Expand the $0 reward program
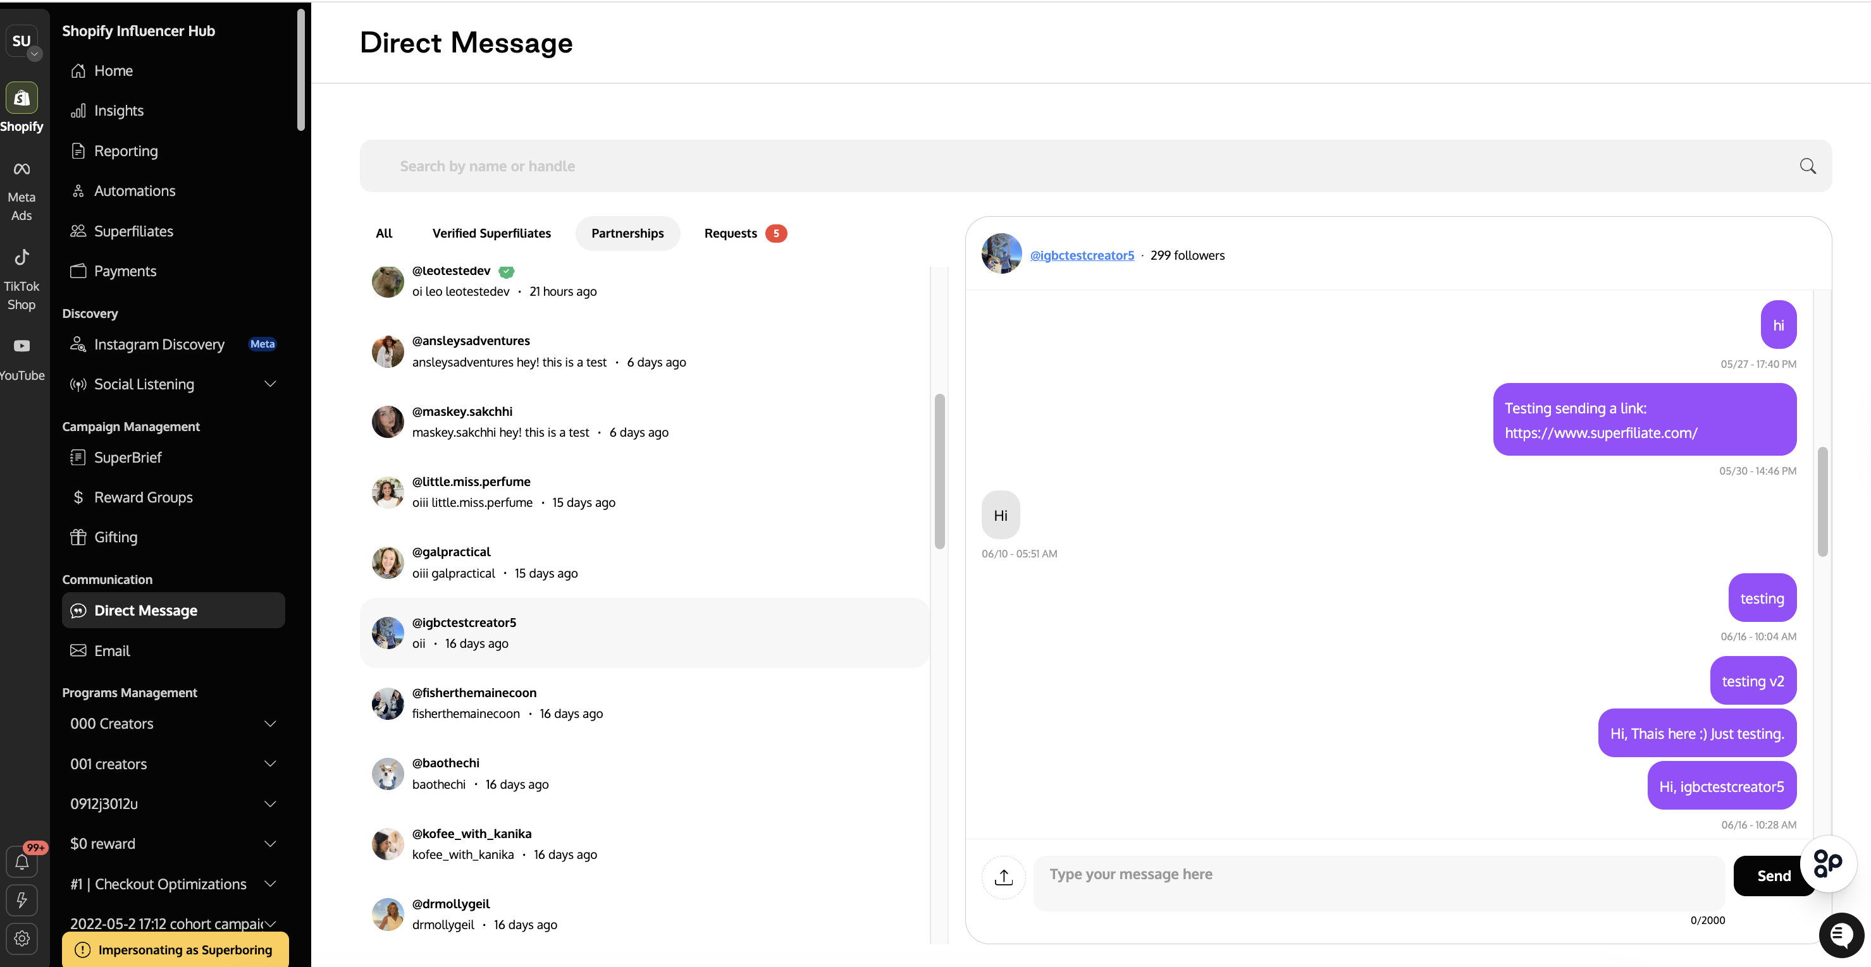The width and height of the screenshot is (1871, 967). click(x=270, y=844)
